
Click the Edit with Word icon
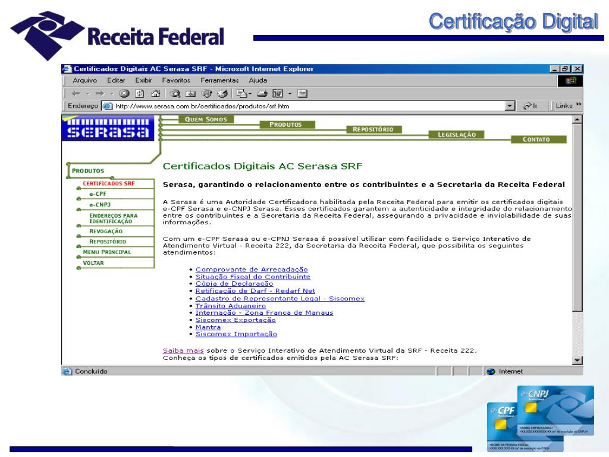click(x=278, y=93)
